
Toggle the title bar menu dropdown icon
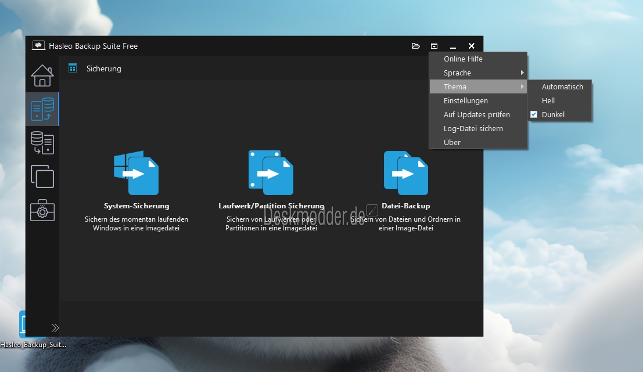point(434,46)
